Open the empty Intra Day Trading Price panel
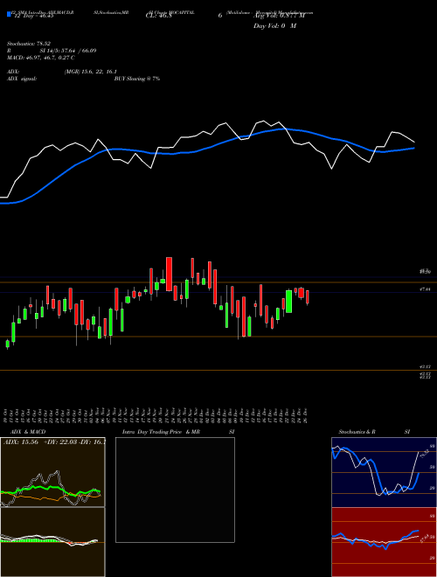Viewport: 437px width, 577px height. tap(175, 490)
